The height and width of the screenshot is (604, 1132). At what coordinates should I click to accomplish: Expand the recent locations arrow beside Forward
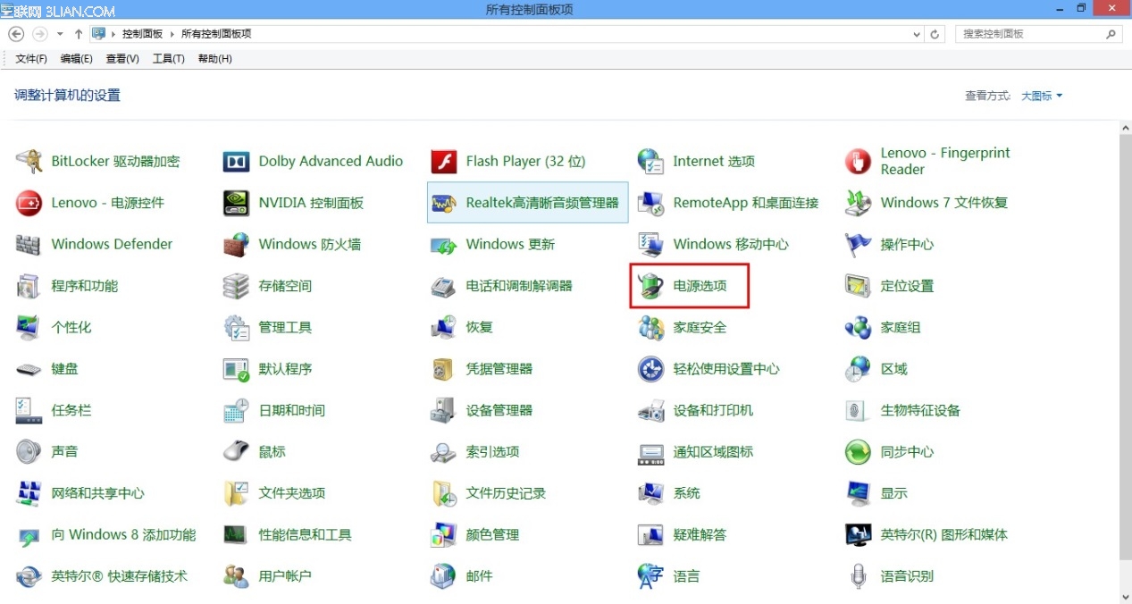coord(60,34)
